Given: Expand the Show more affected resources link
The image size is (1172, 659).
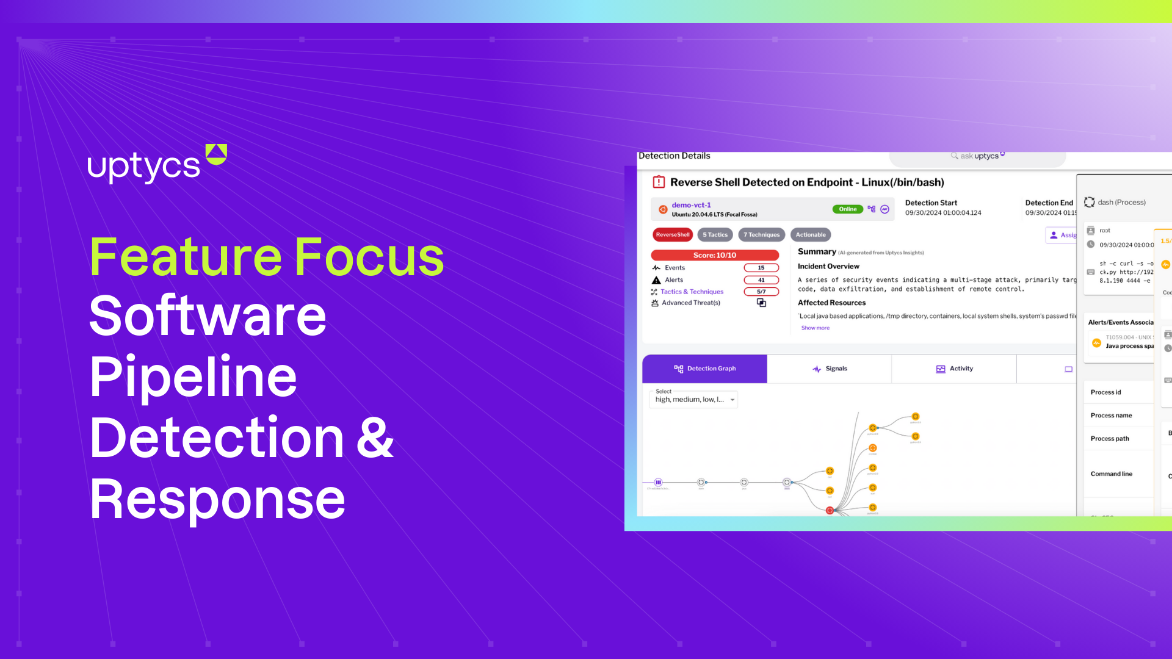Looking at the screenshot, I should [x=815, y=328].
